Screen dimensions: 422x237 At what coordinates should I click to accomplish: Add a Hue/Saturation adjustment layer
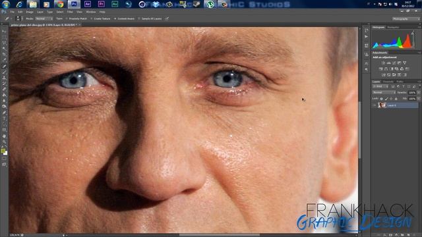380,69
